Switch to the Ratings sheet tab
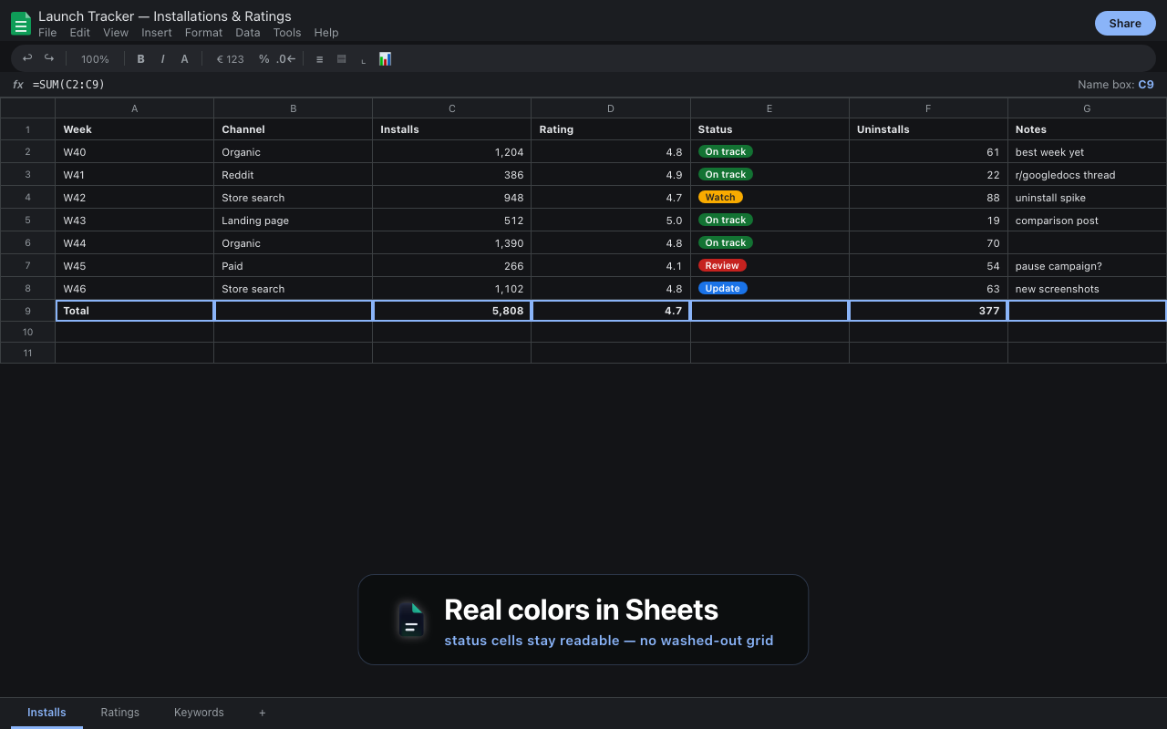 coord(120,713)
